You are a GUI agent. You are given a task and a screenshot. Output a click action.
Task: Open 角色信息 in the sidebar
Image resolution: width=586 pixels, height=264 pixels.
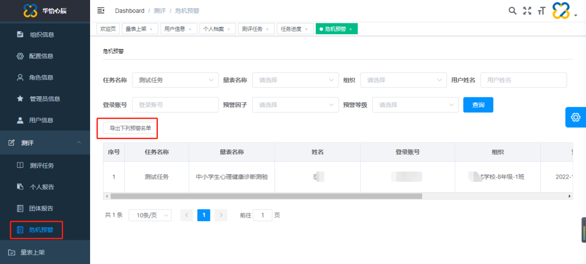point(45,77)
